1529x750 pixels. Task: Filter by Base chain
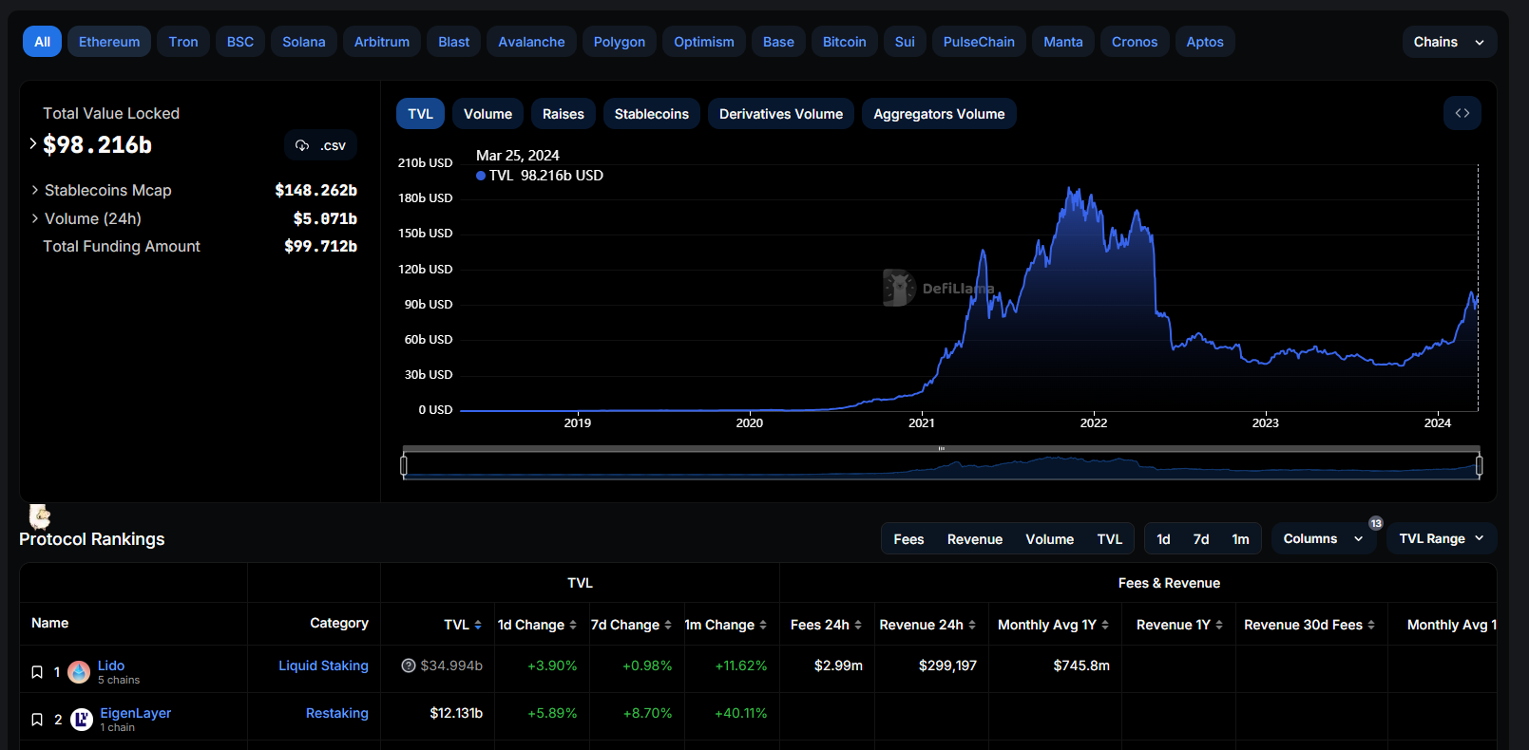778,42
